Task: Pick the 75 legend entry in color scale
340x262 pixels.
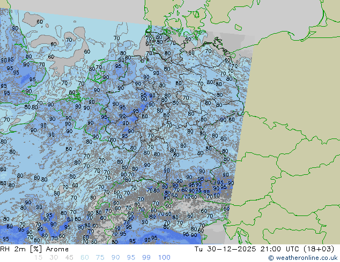Action: click(100, 258)
